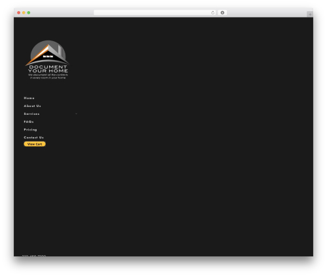The image size is (327, 276).
Task: Go to the About Us page
Action: tap(32, 106)
